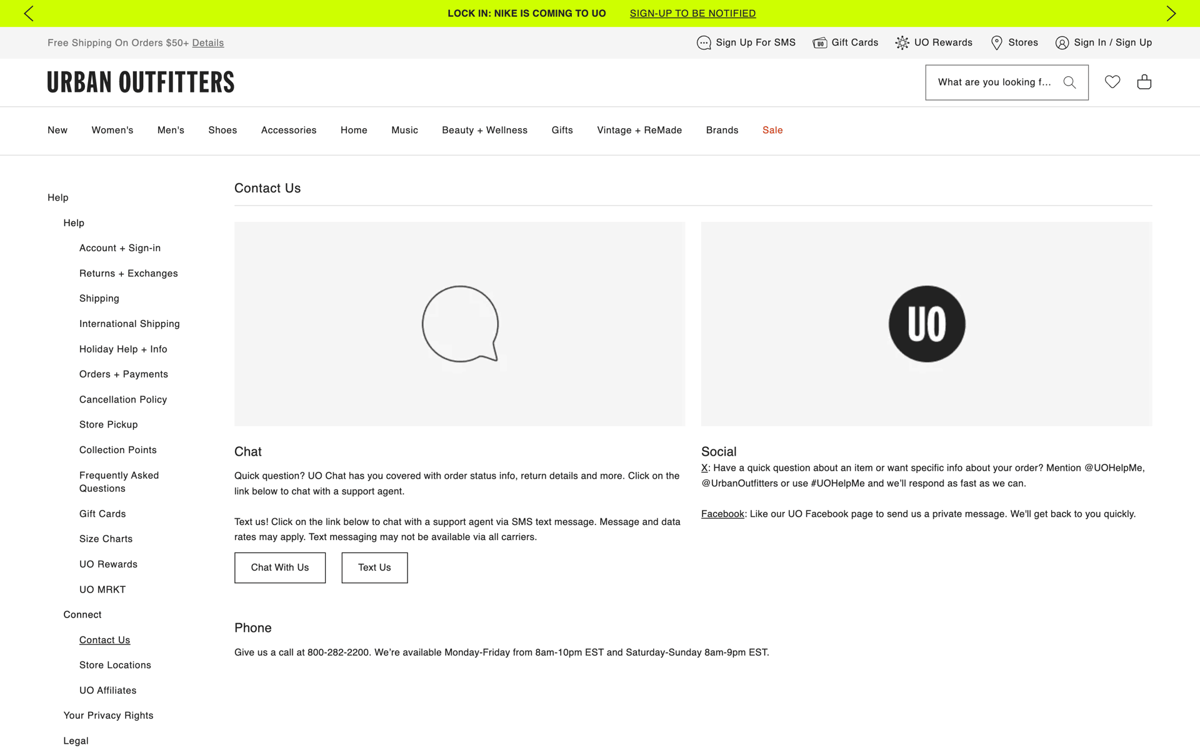This screenshot has width=1200, height=750.
Task: Open the Brands menu
Action: coord(722,130)
